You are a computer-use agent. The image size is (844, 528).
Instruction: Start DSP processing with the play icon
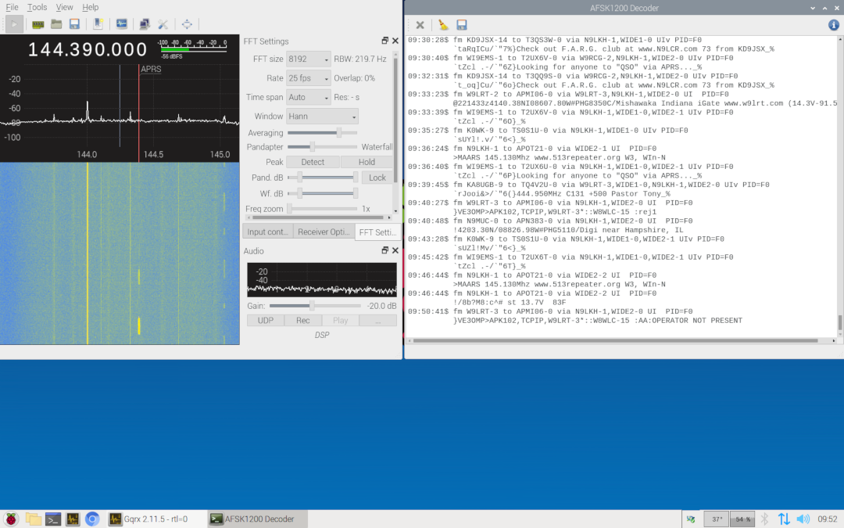tap(14, 23)
